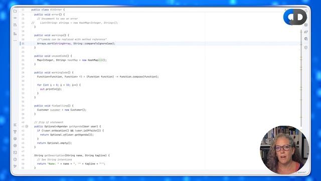Viewport: 321px width, 181px height.
Task: Click the 'for (int i = 0; i < 10; i++)' loop
Action: click(59, 85)
